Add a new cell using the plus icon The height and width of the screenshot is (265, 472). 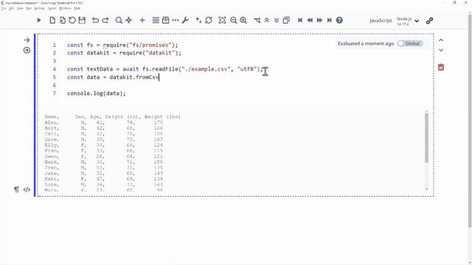pyautogui.click(x=142, y=20)
